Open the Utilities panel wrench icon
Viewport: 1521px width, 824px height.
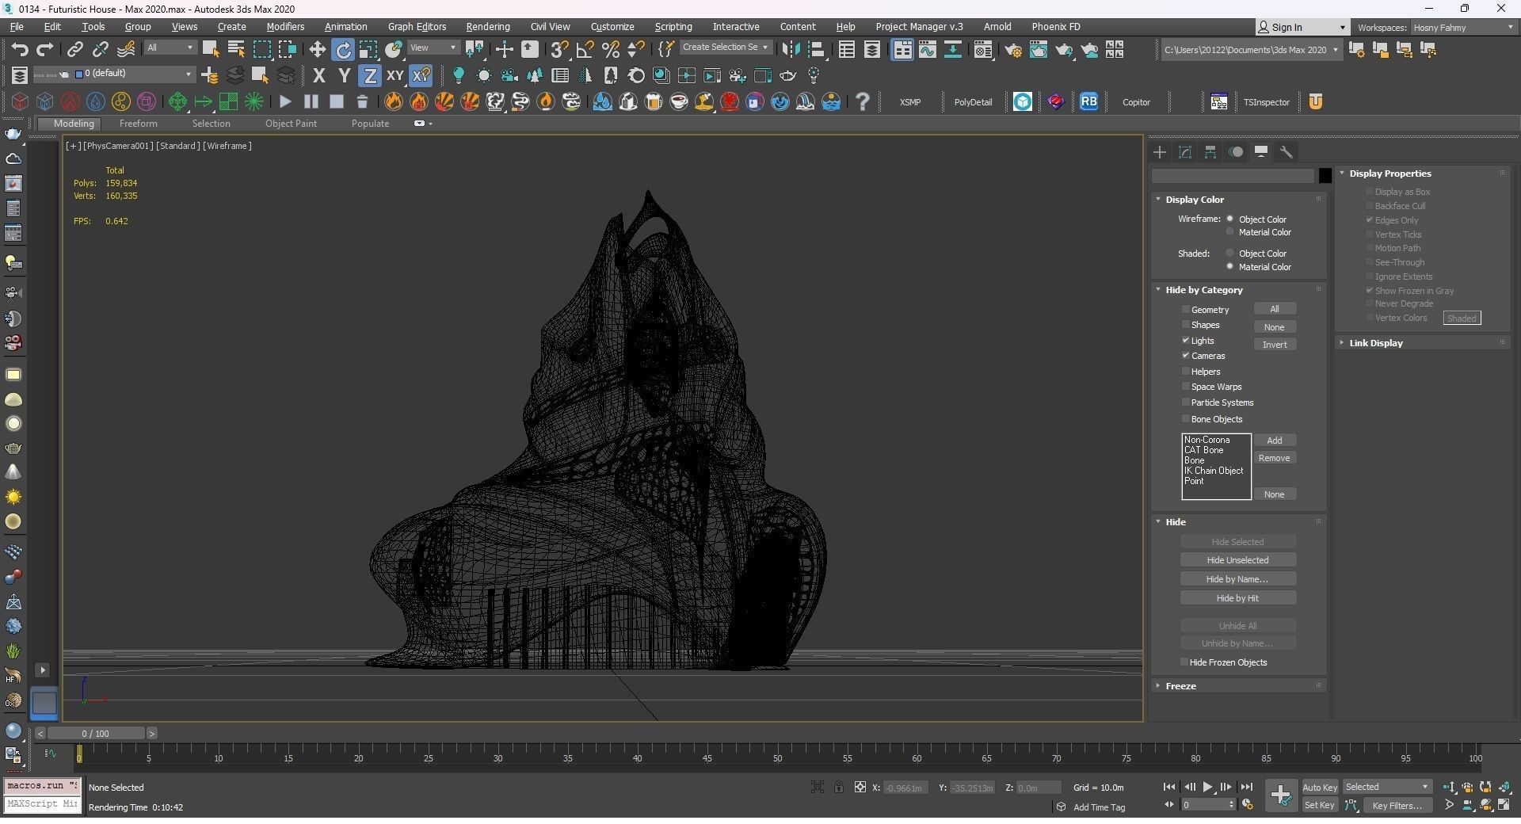click(x=1287, y=152)
